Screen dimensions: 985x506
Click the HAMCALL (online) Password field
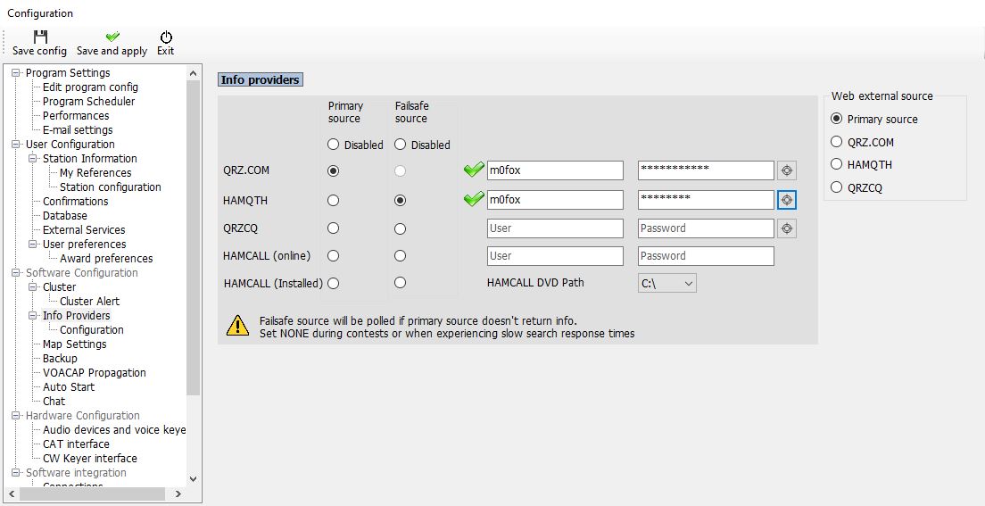pyautogui.click(x=706, y=256)
